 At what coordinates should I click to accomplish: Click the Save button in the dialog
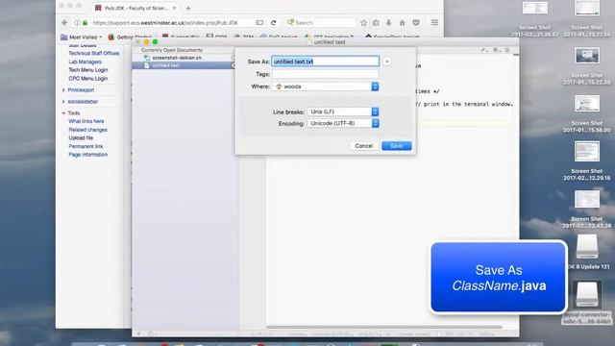click(396, 146)
